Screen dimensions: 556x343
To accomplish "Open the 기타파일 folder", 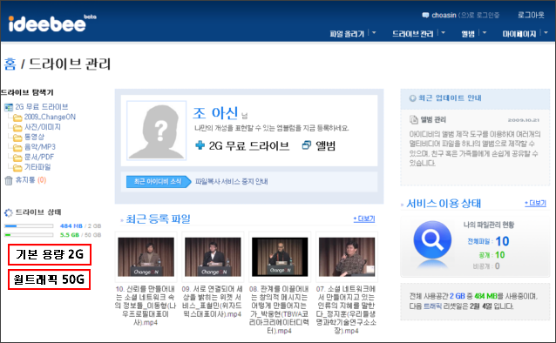I will (37, 166).
